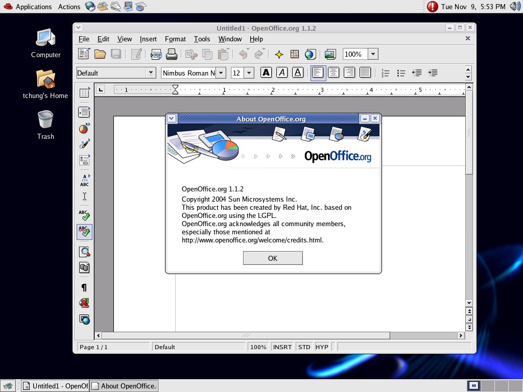Screen dimensions: 523x392
Task: Expand more object bar controls arrow
Action: tap(468, 77)
